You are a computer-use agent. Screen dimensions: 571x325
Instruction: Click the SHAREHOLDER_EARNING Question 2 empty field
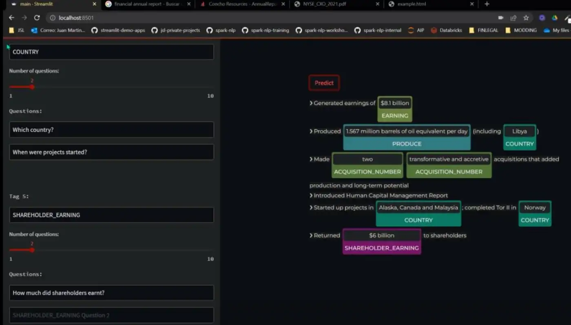(111, 315)
